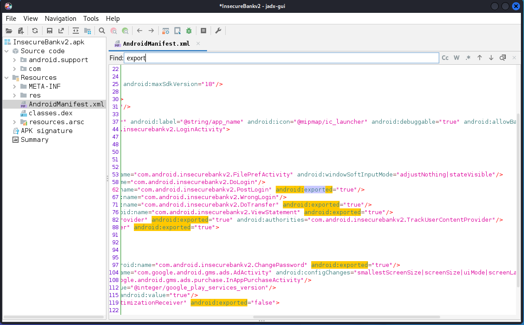Screen dimensions: 524x325
Task: Open Text search with magnifier icon
Action: coord(102,31)
